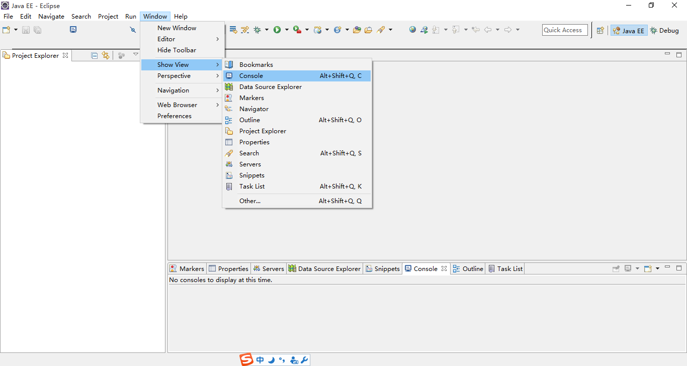Select Data Source Explorer in submenu
The image size is (687, 366).
tap(297, 87)
